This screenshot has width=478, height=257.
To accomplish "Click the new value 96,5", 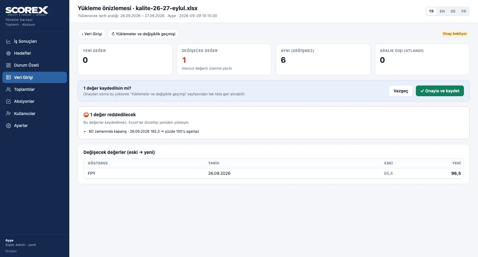I will [456, 173].
